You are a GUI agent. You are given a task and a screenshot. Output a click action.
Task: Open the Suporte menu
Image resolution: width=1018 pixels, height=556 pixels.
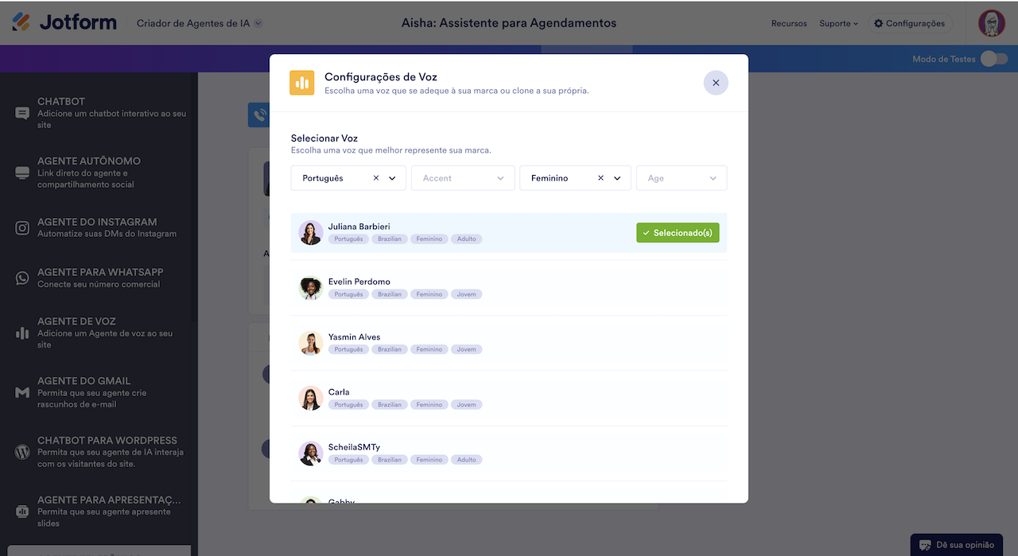(839, 23)
